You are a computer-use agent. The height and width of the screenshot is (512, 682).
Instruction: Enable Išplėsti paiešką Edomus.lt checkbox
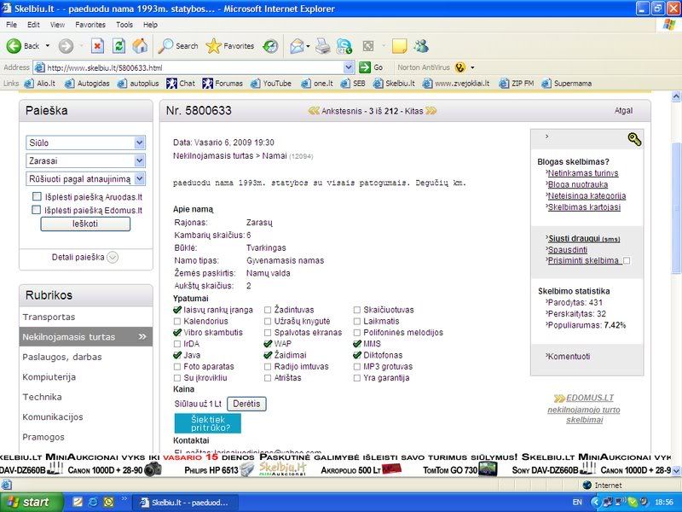click(37, 210)
